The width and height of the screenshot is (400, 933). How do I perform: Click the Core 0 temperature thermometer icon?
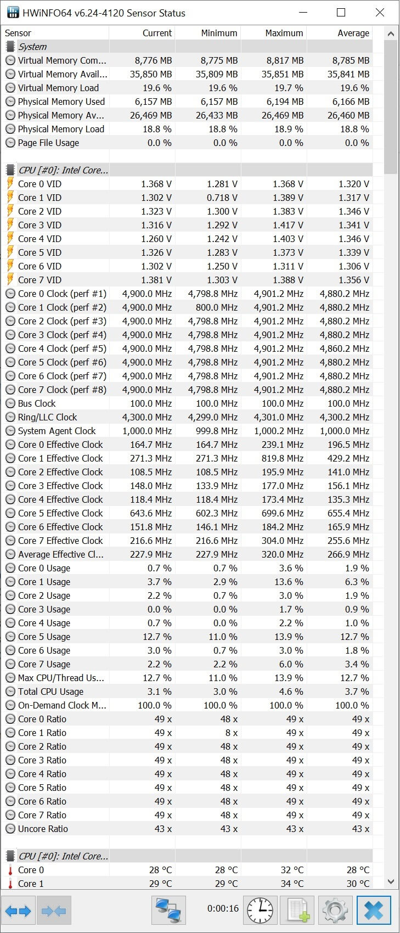(10, 870)
